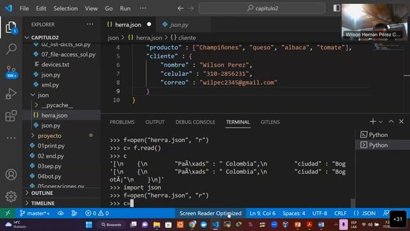Open the File menu
The width and height of the screenshot is (410, 231).
pyautogui.click(x=24, y=8)
